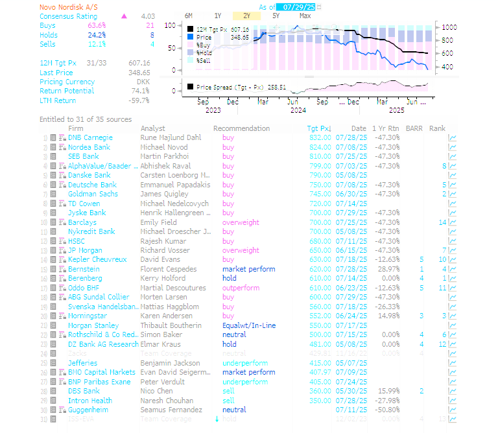The height and width of the screenshot is (433, 498).
Task: Select the 5Y chart range
Action: point(276,16)
